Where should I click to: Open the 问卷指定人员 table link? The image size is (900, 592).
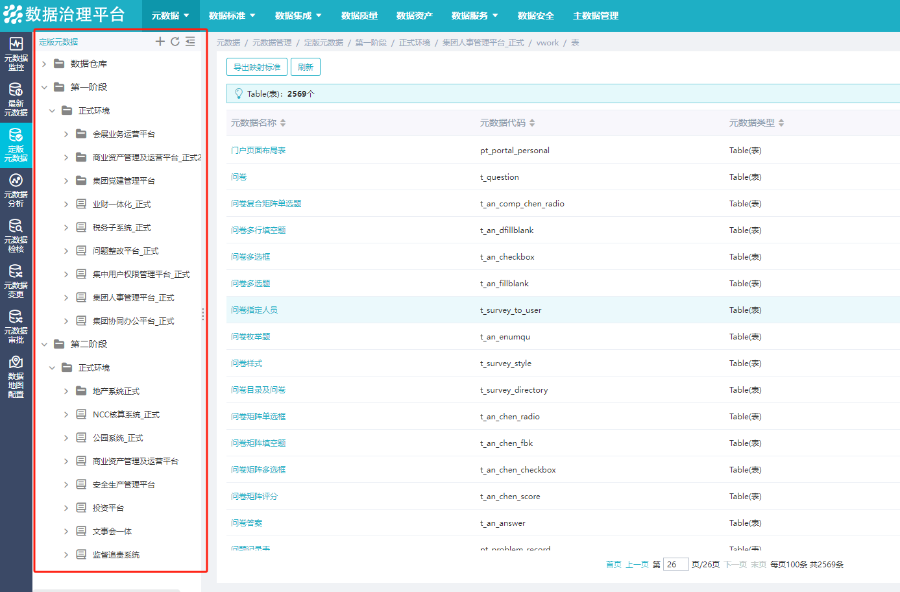click(254, 310)
